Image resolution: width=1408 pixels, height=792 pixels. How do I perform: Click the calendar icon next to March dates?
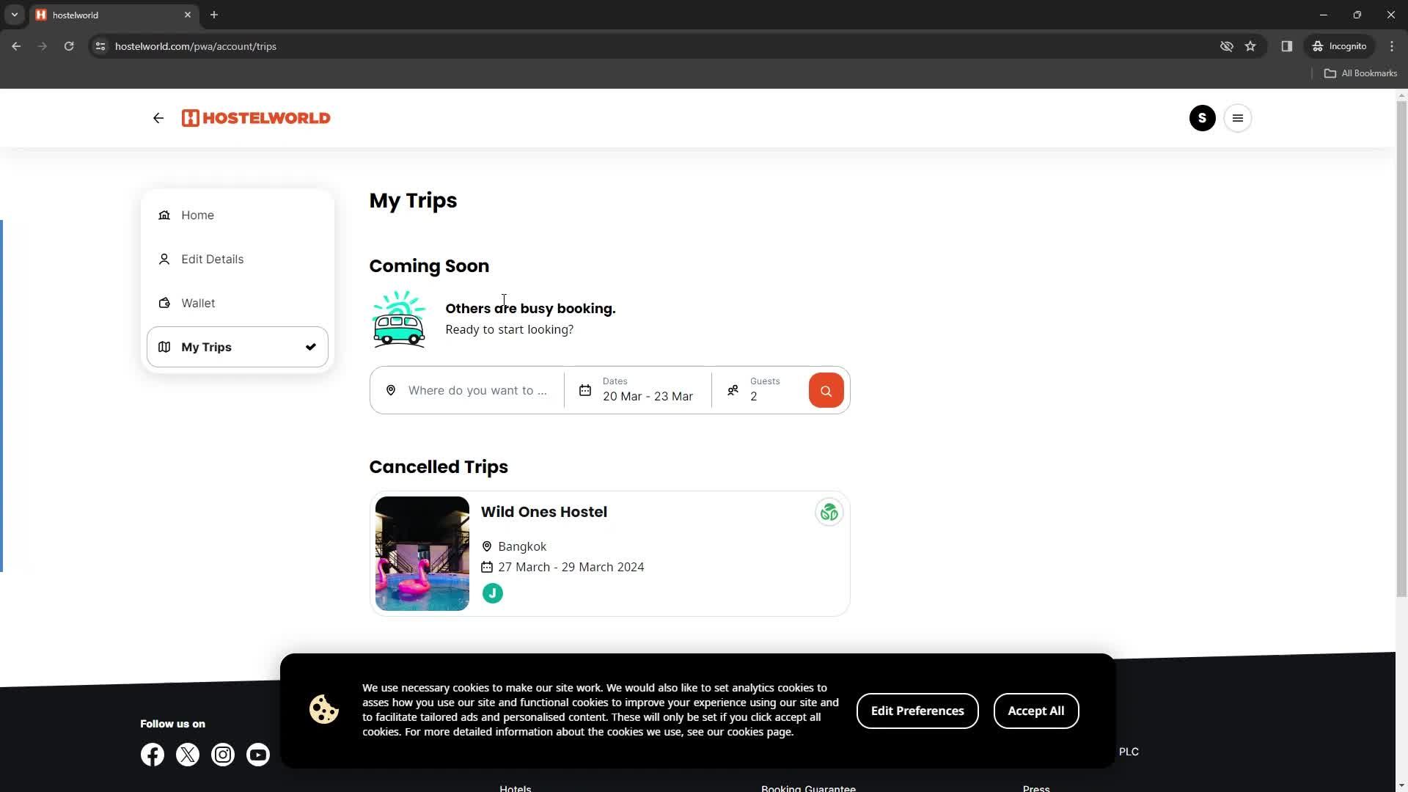[584, 389]
